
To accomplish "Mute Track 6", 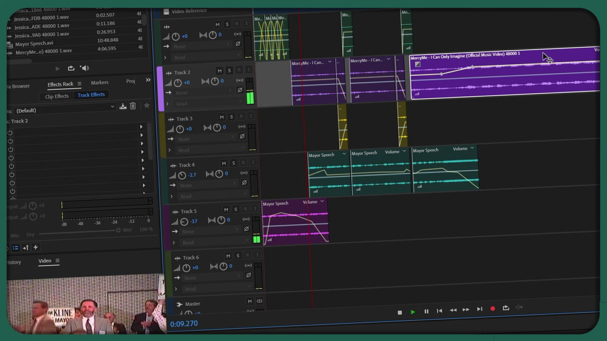I will tap(228, 256).
